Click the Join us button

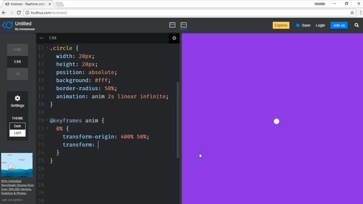339,25
